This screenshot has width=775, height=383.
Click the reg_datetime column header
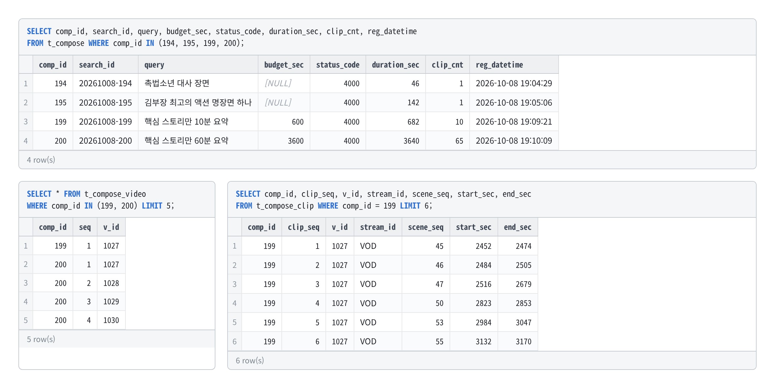click(x=514, y=65)
